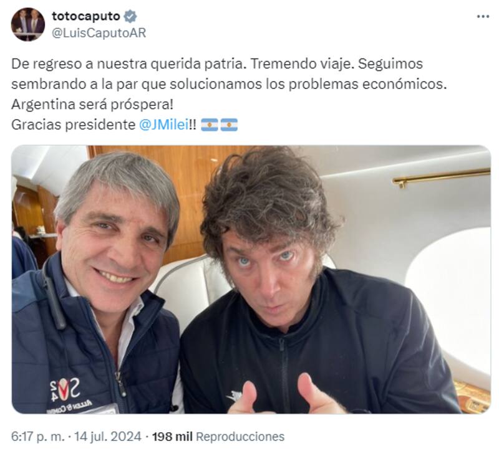This screenshot has width=499, height=451.
Task: Click the 'Gracias presidente' text
Action: [73, 125]
